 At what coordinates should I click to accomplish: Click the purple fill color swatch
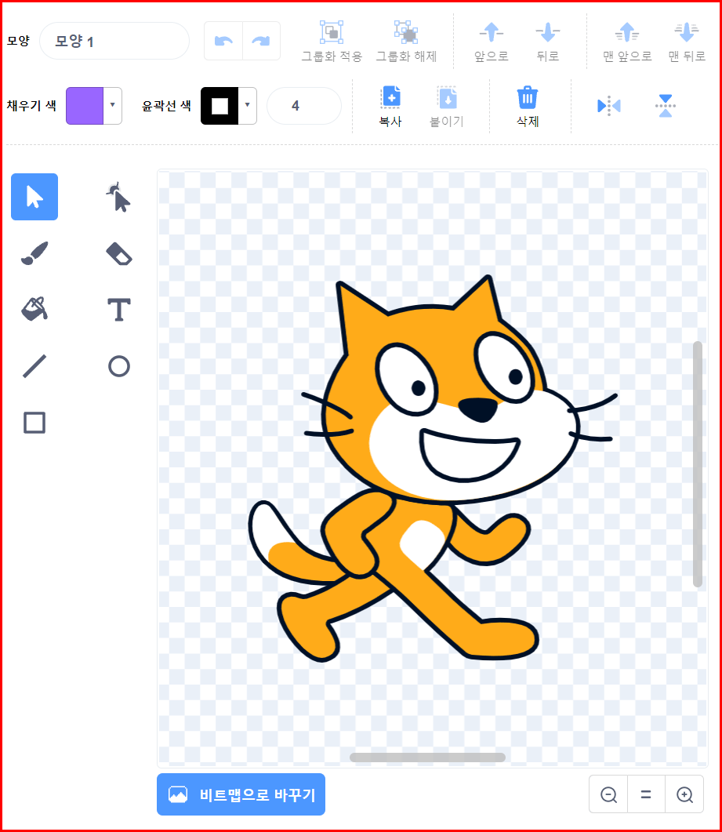(85, 106)
